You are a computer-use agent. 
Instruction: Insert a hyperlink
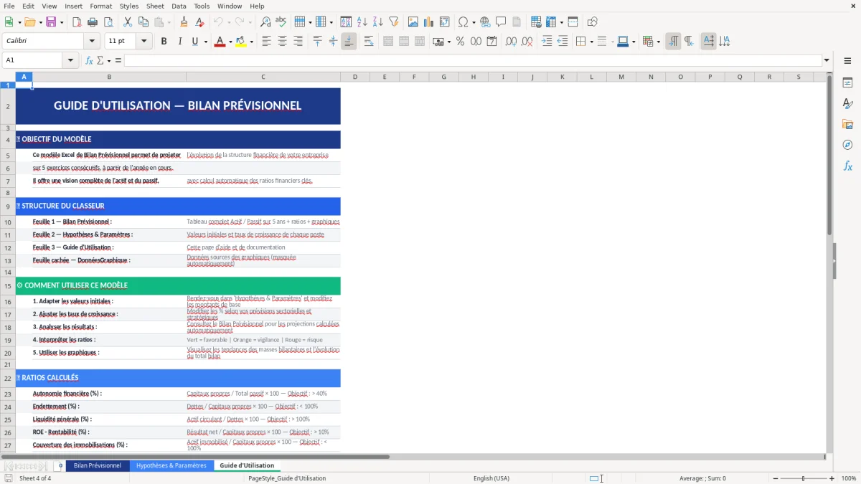point(484,22)
